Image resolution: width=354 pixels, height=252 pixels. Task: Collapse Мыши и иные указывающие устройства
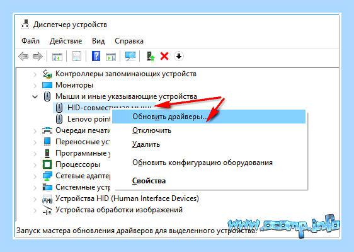[x=35, y=97]
